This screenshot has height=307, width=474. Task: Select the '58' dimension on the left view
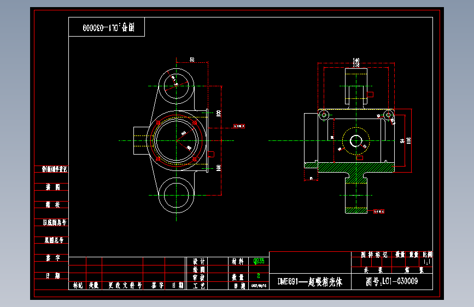tap(192, 60)
